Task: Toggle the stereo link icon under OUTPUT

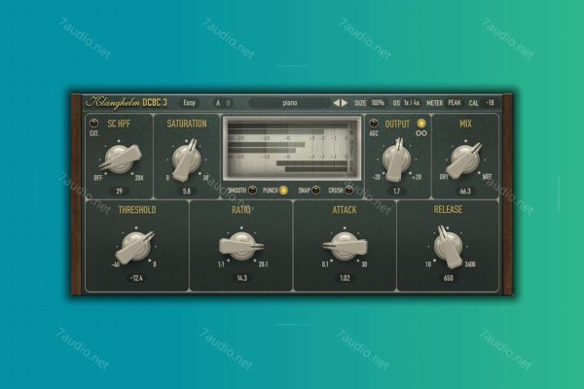Action: tap(421, 133)
